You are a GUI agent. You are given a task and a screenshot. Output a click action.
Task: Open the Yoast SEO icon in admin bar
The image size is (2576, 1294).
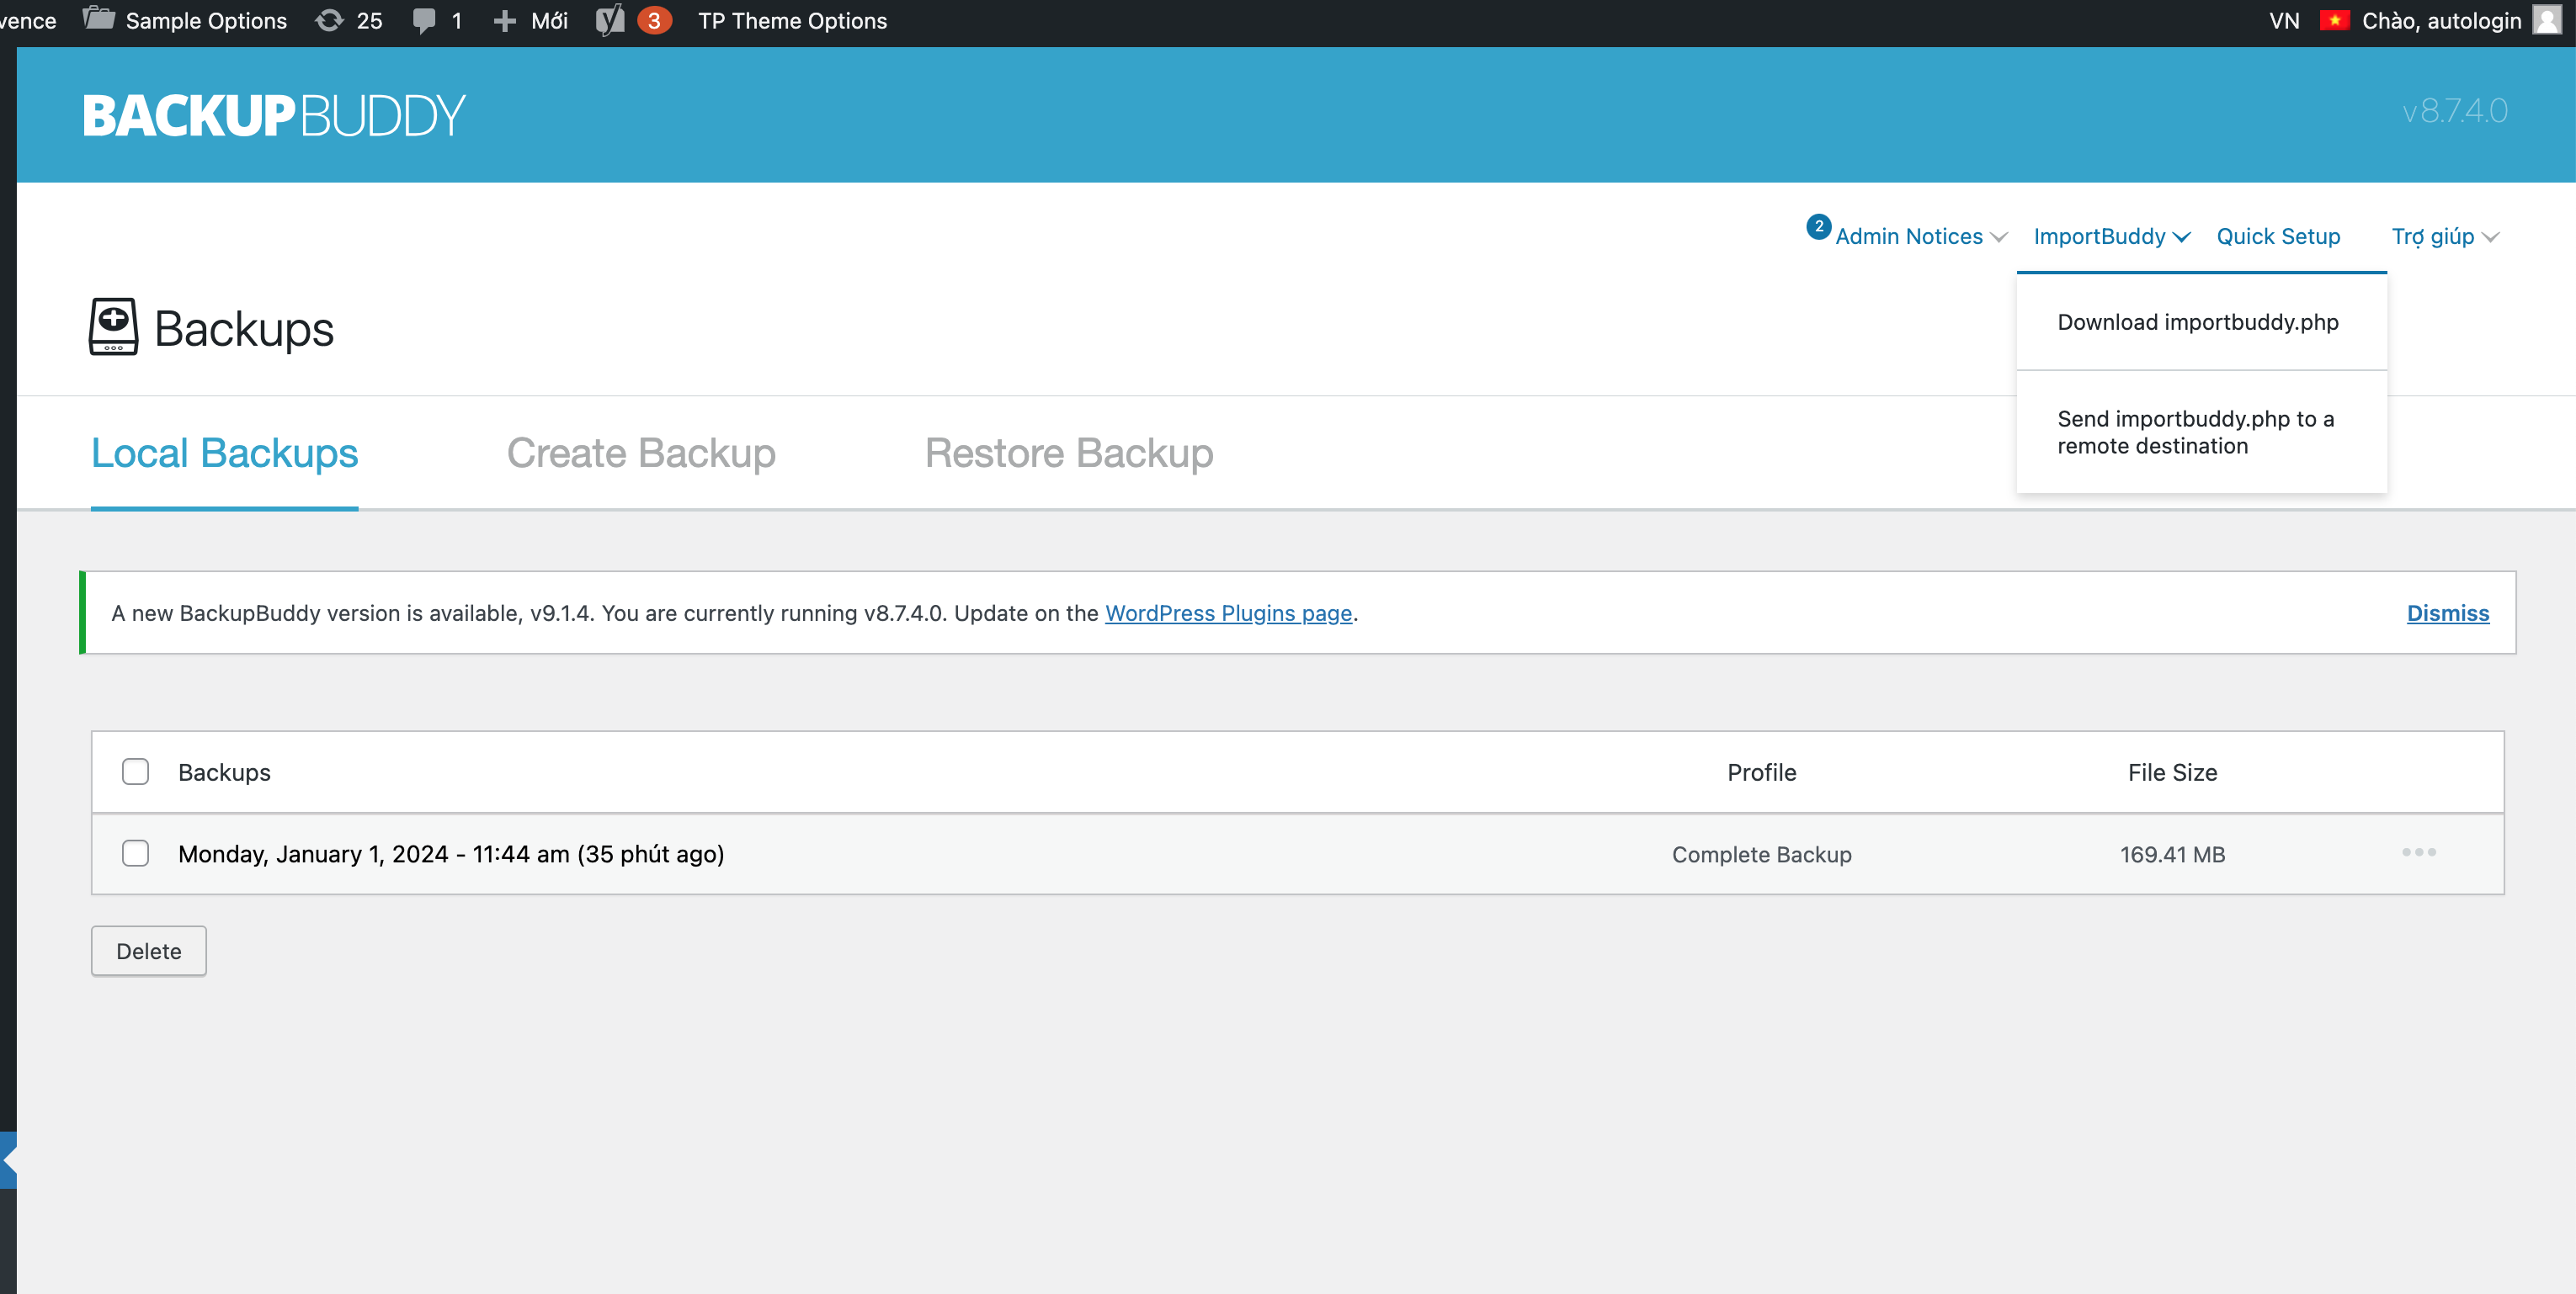pos(609,20)
